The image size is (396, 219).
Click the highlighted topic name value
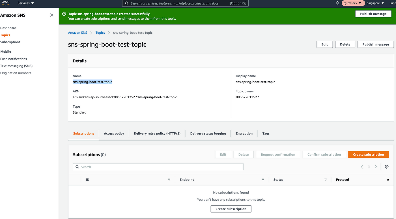[x=92, y=82]
